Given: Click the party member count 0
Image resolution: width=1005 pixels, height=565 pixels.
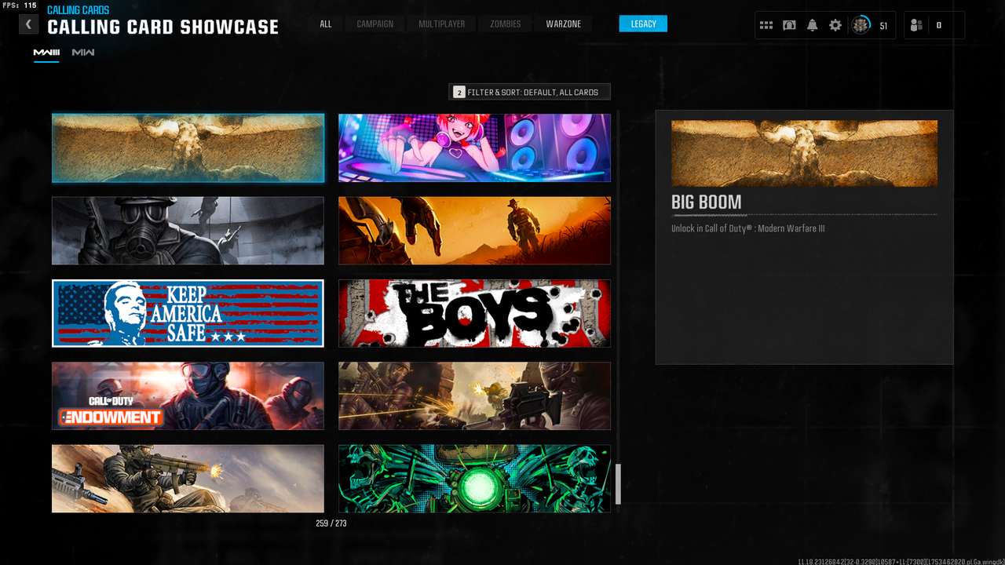Looking at the screenshot, I should (x=939, y=25).
